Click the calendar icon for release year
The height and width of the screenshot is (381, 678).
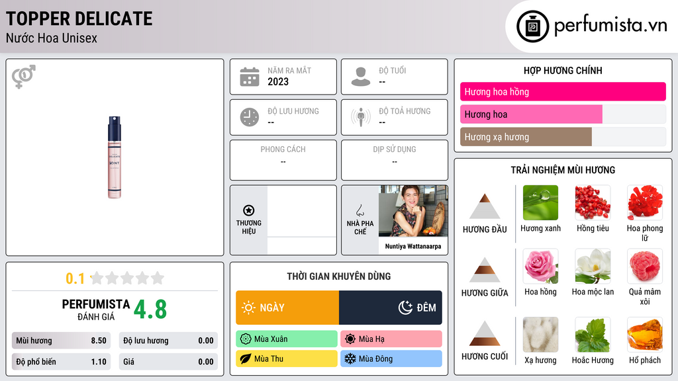(250, 77)
